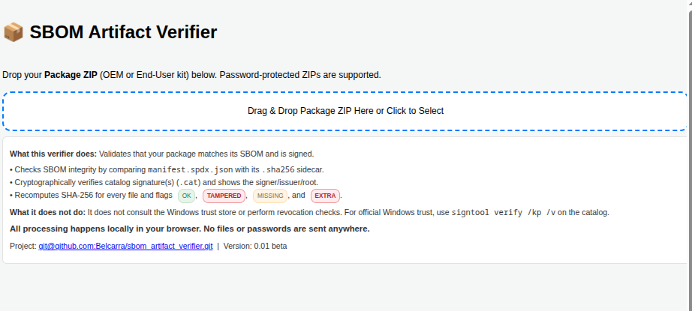
Task: Click the Version: 0.01 beta label
Action: 254,246
